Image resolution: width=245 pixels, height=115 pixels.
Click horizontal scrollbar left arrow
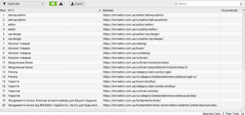tap(1, 110)
